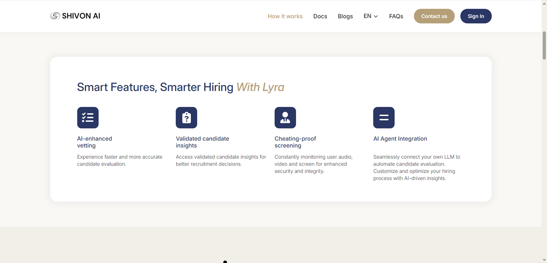
Task: Go to the Docs page
Action: (320, 16)
